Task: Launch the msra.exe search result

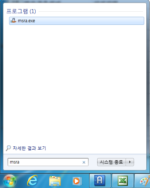Action: click(x=76, y=21)
